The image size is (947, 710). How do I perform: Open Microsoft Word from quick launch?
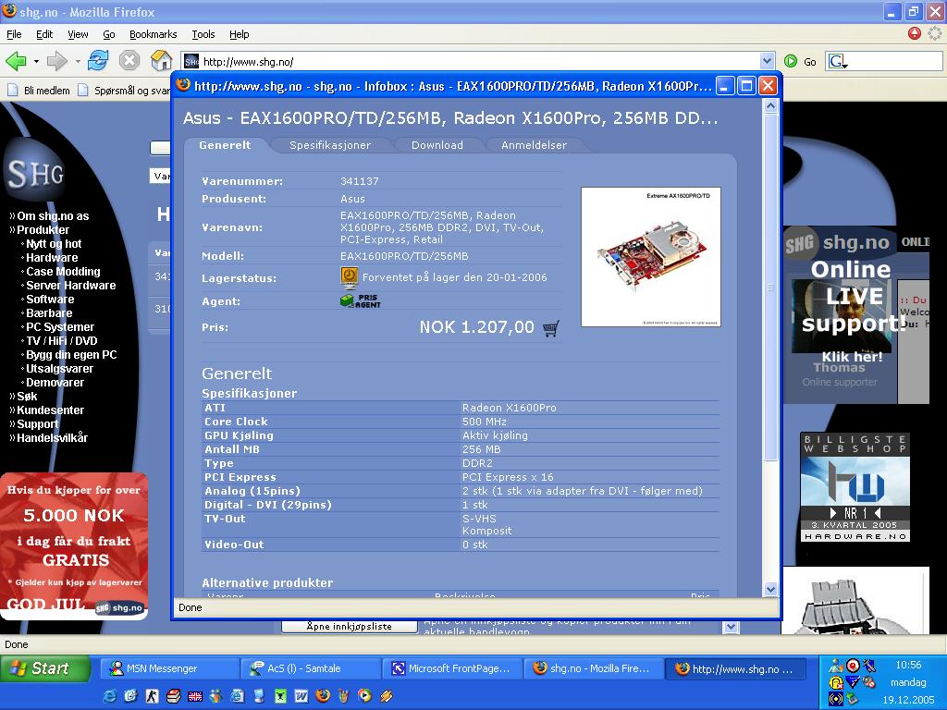(x=301, y=696)
